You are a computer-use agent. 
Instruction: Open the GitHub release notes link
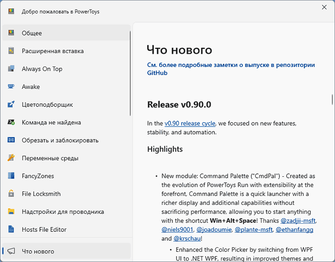coord(231,69)
